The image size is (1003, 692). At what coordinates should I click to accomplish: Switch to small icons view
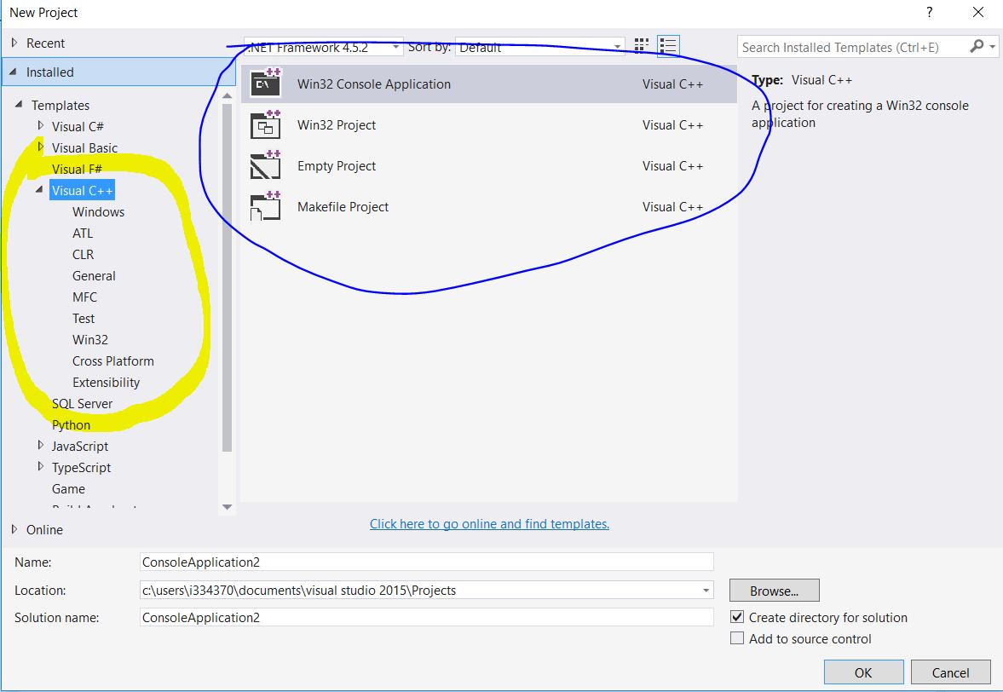(x=642, y=46)
